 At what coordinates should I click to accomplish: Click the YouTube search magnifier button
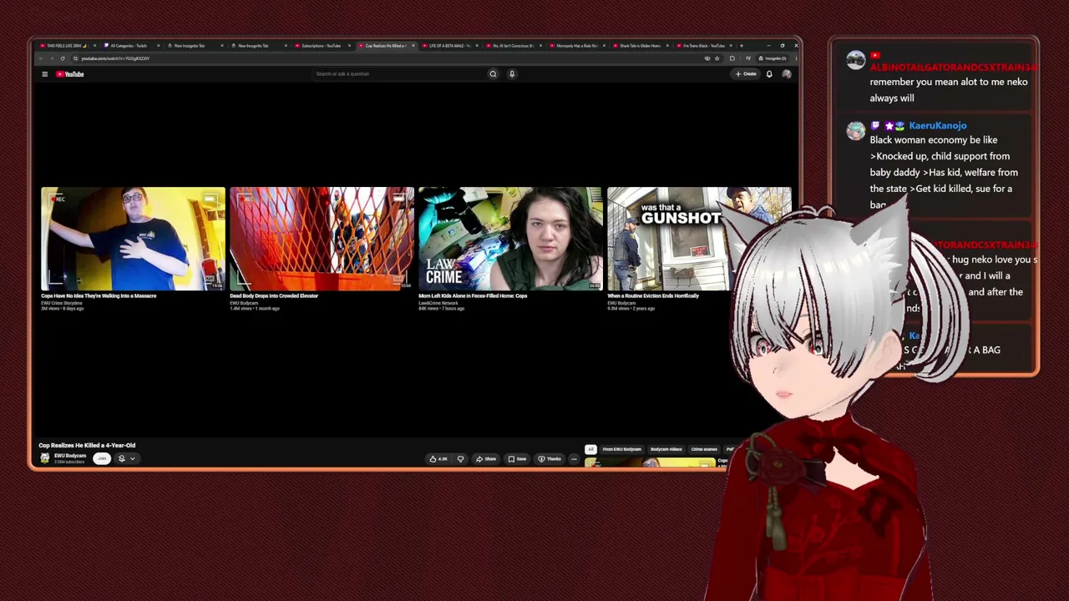pyautogui.click(x=493, y=74)
